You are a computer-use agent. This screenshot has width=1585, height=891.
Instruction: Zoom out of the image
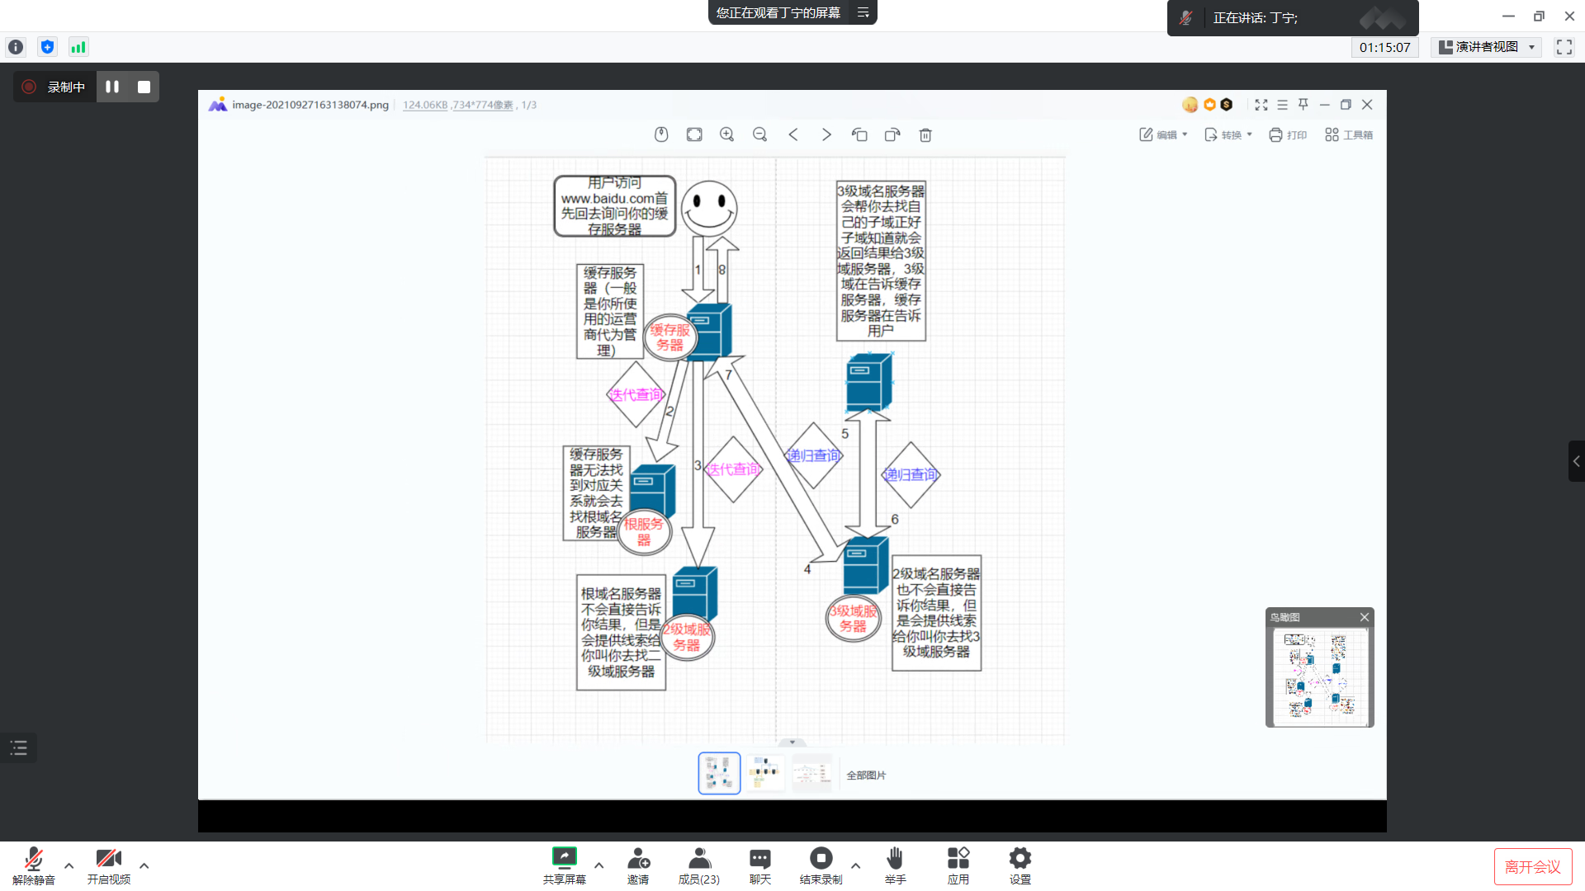(x=759, y=134)
